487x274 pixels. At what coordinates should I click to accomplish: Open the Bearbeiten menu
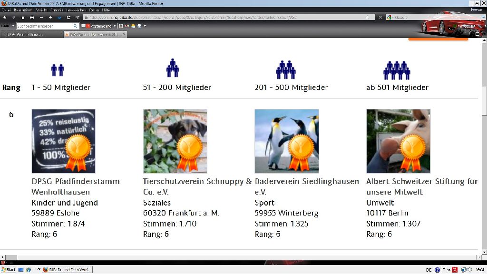click(23, 10)
